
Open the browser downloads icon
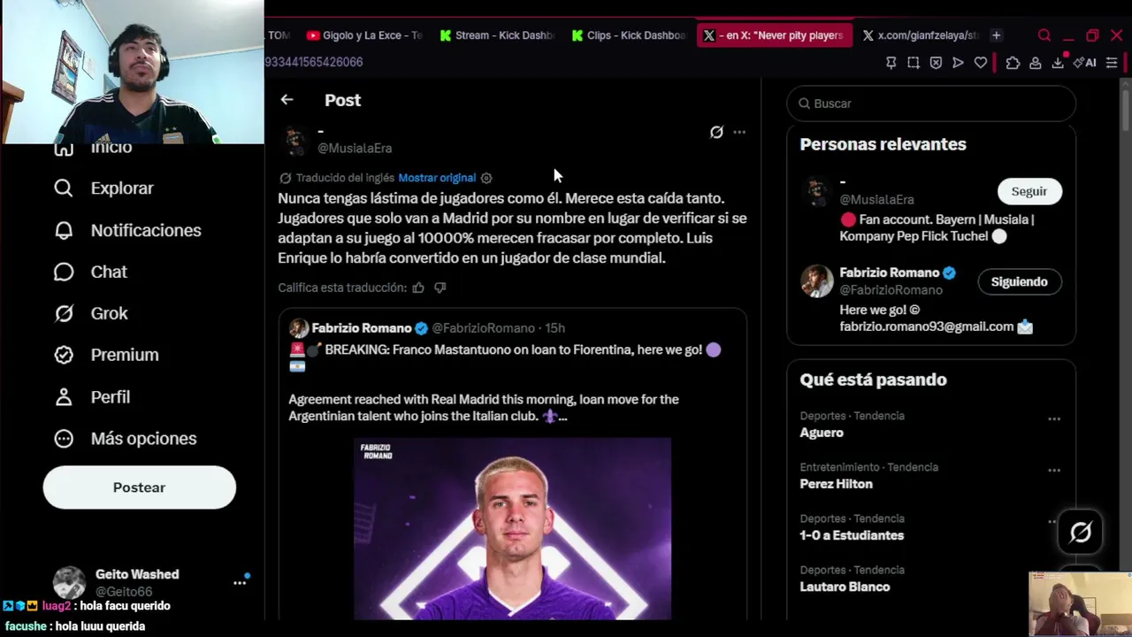[x=1058, y=63]
